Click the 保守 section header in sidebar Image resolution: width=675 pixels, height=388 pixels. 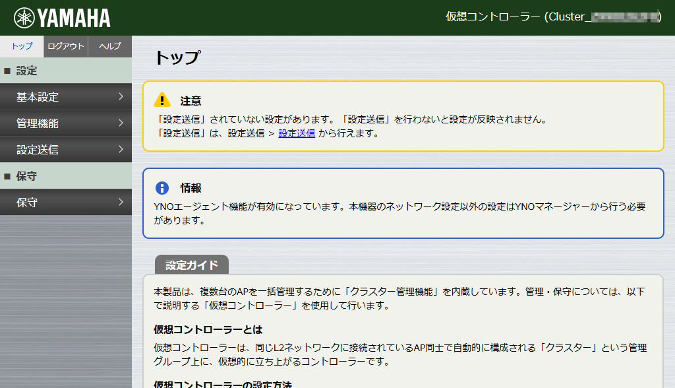coord(66,176)
